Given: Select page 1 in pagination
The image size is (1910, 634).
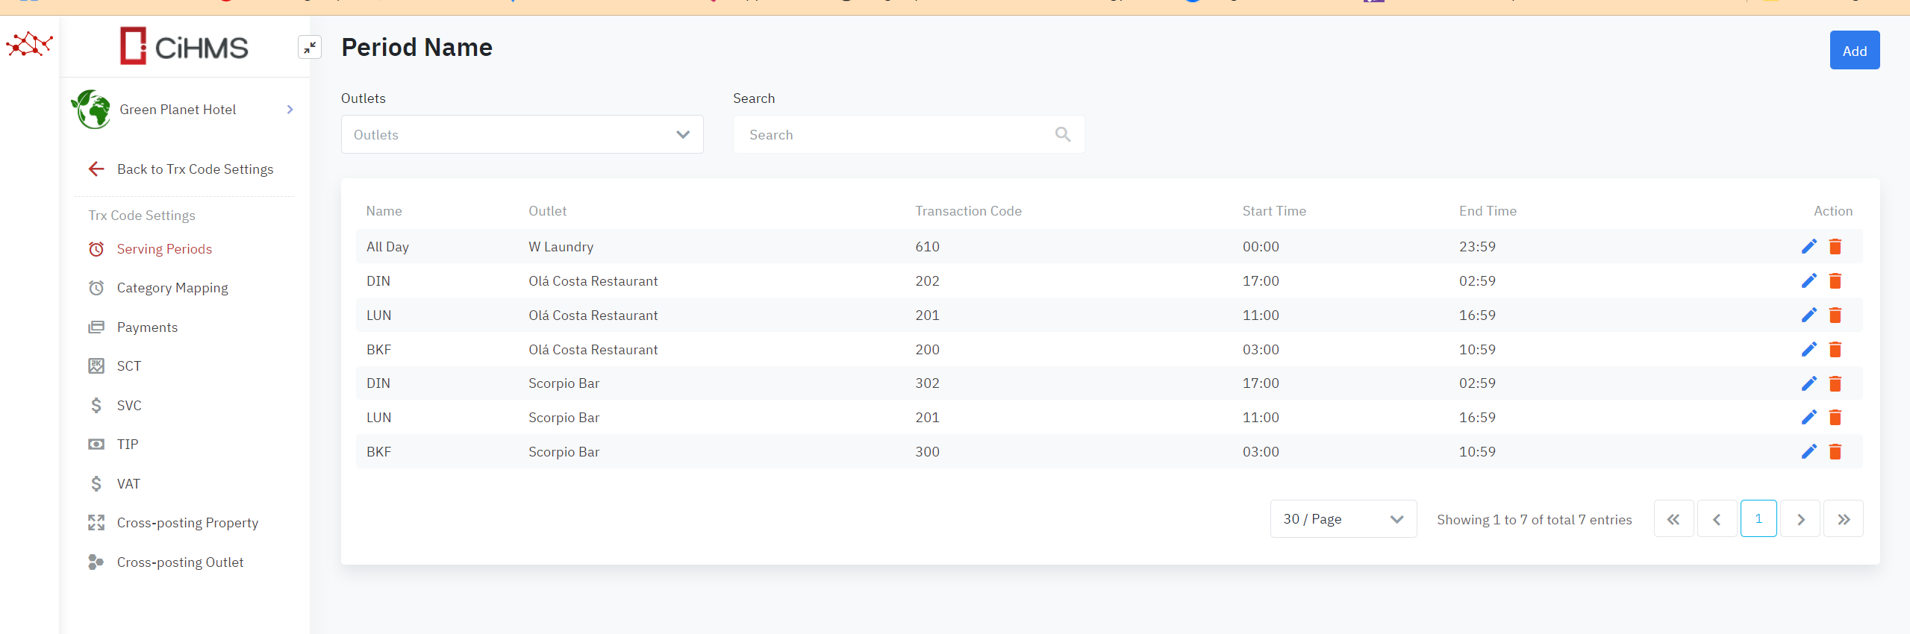Looking at the screenshot, I should pyautogui.click(x=1758, y=519).
